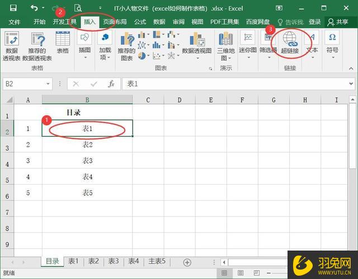This screenshot has width=358, height=279.
Task: Click the Sign in (登录) link
Action: pos(314,22)
